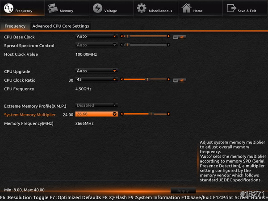Click the Home house icon
The height and width of the screenshot is (201, 268).
[x=186, y=8]
